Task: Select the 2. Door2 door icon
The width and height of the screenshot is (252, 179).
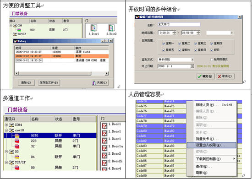Action: coord(111,28)
